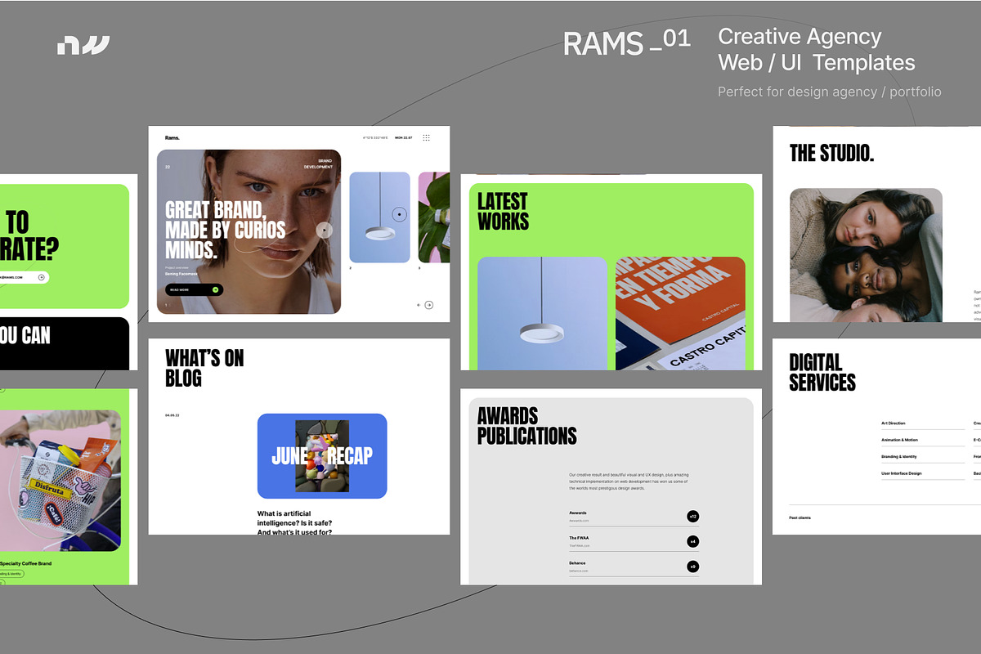This screenshot has height=654, width=981.
Task: Click the DIGITAL SERVICES heading
Action: pos(822,372)
